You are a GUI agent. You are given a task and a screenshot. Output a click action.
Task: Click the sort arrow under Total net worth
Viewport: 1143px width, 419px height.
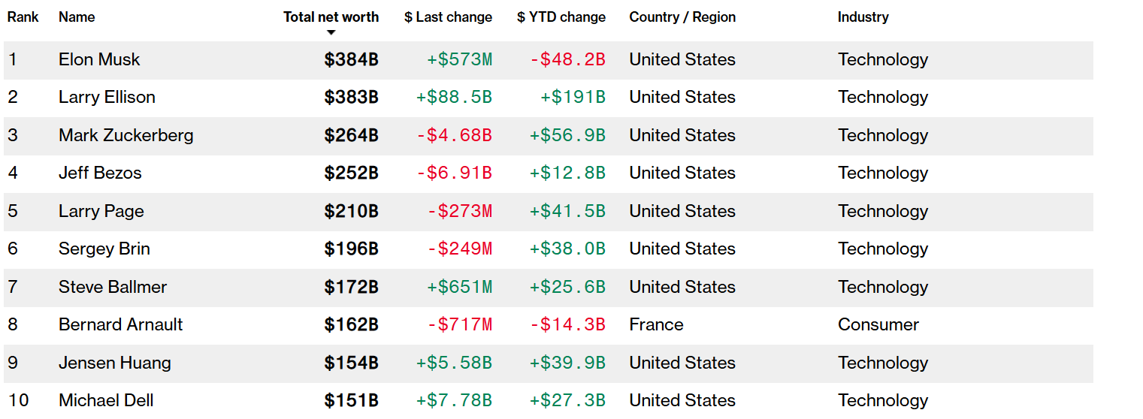click(331, 32)
